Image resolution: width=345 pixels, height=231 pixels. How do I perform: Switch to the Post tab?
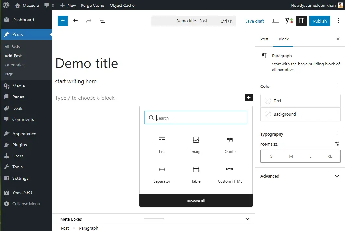tap(264, 39)
